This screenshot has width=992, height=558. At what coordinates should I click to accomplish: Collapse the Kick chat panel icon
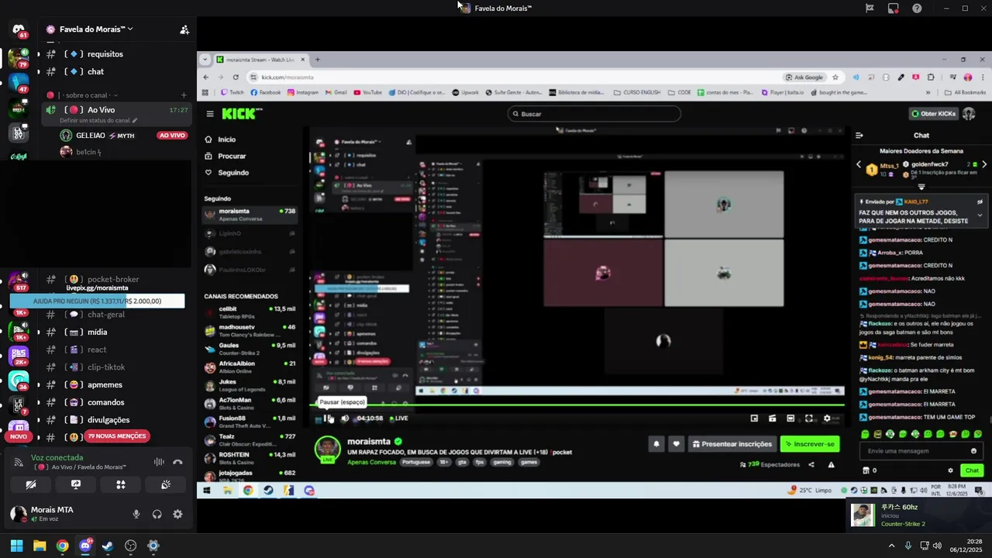click(859, 136)
